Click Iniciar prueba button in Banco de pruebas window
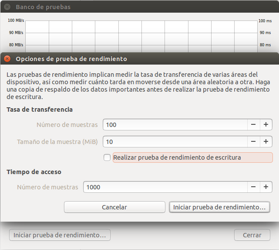 tap(60, 235)
